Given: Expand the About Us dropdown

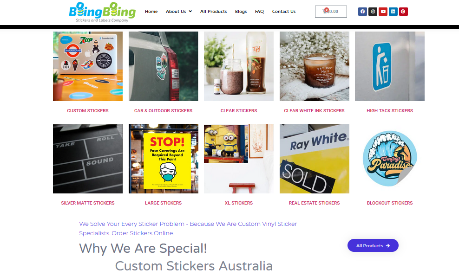Looking at the screenshot, I should (178, 12).
